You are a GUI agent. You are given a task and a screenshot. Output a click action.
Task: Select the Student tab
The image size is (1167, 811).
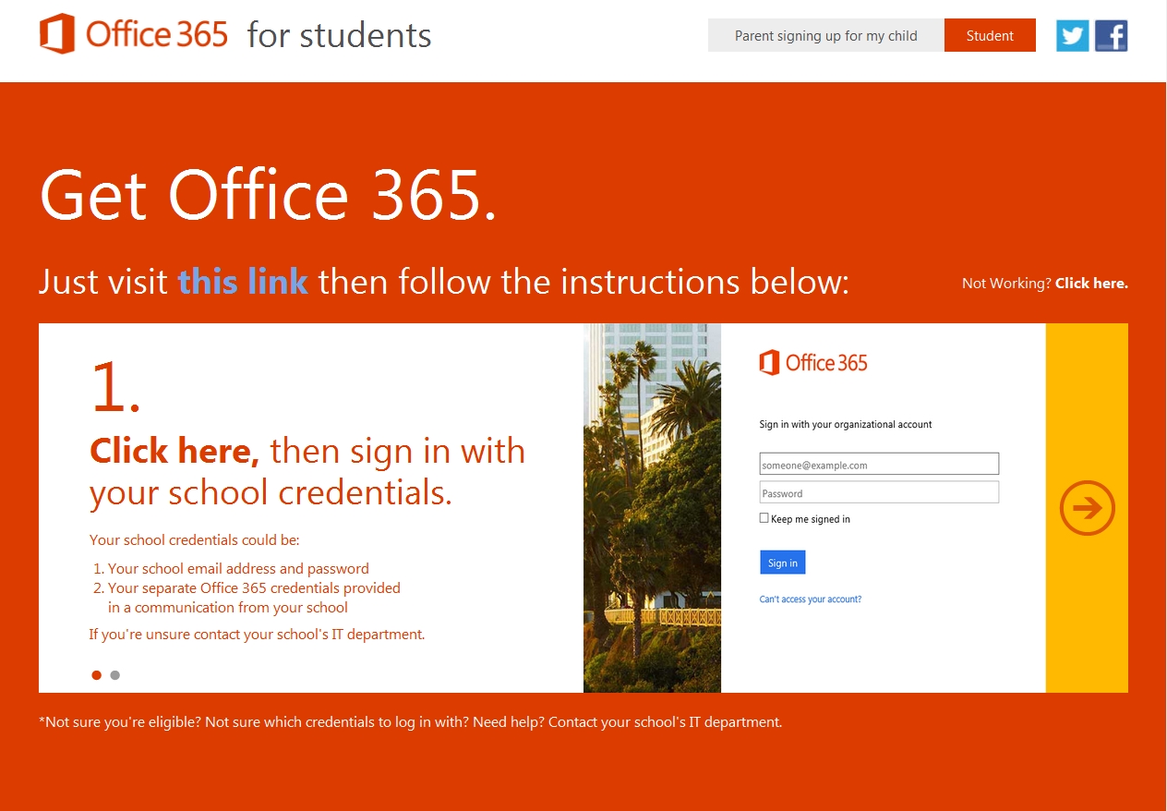pyautogui.click(x=990, y=36)
